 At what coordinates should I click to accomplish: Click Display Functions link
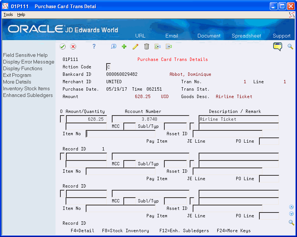point(22,69)
